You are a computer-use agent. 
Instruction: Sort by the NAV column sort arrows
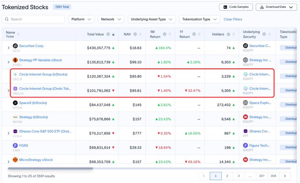point(140,34)
